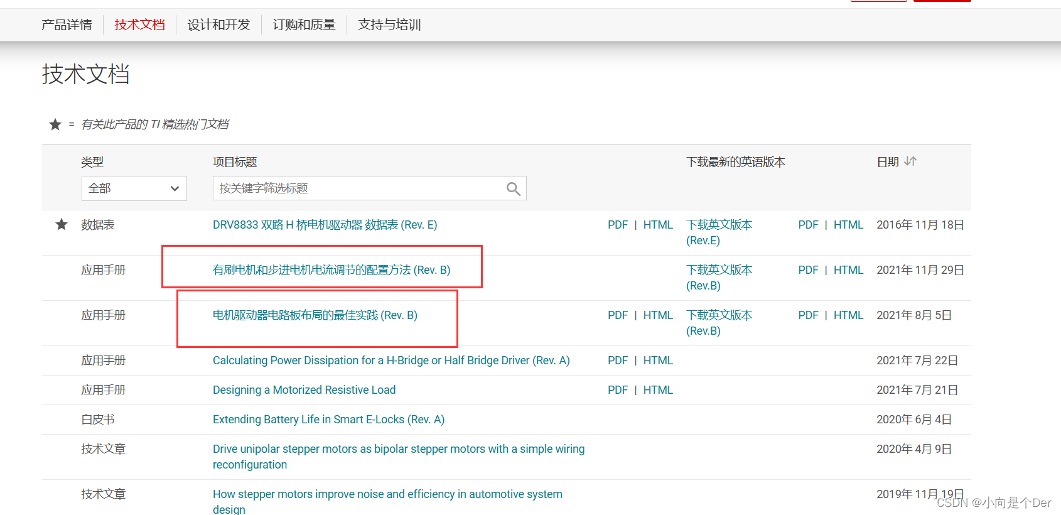View Chinese HTML of DRV8833 datasheet
Viewport: 1061px width, 515px height.
pos(658,225)
